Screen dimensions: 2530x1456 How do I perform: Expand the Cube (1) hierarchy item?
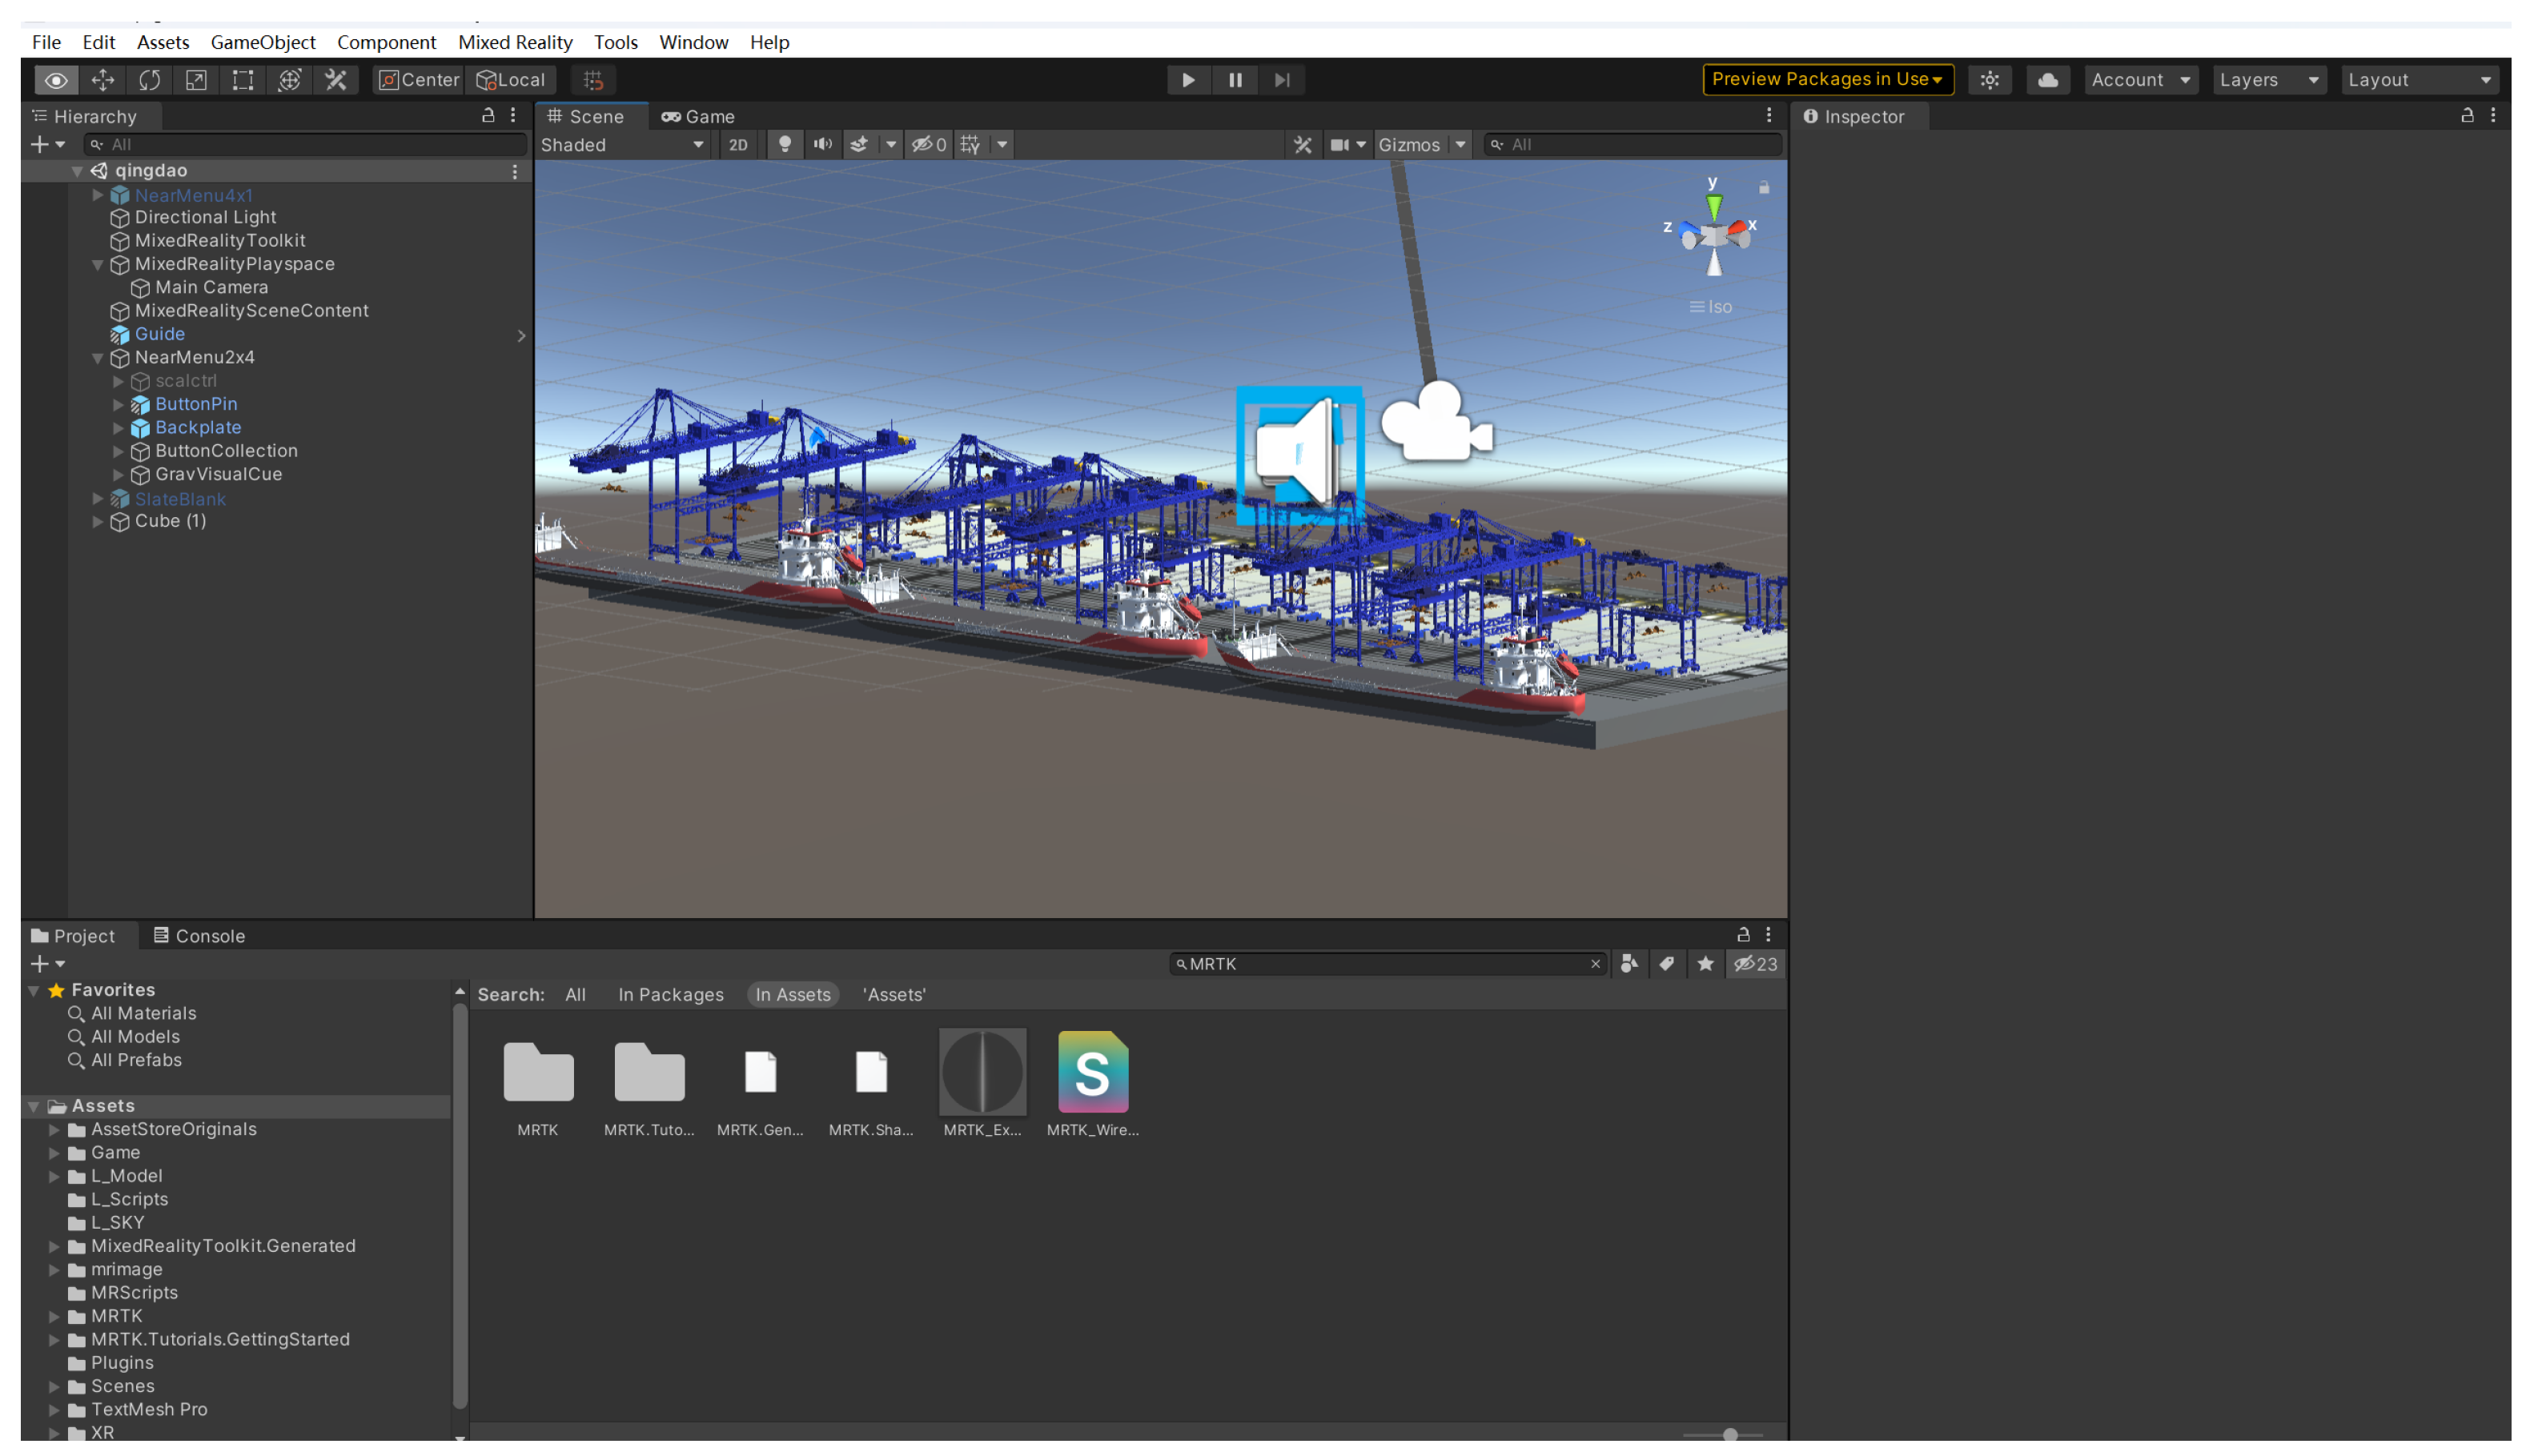[x=98, y=521]
